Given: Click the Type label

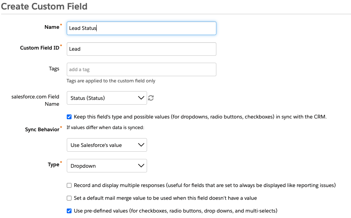Looking at the screenshot, I should coord(53,164).
